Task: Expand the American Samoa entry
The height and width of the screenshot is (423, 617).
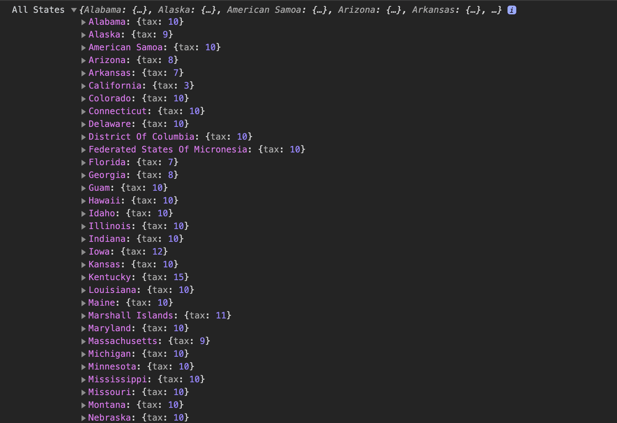Action: coord(84,48)
